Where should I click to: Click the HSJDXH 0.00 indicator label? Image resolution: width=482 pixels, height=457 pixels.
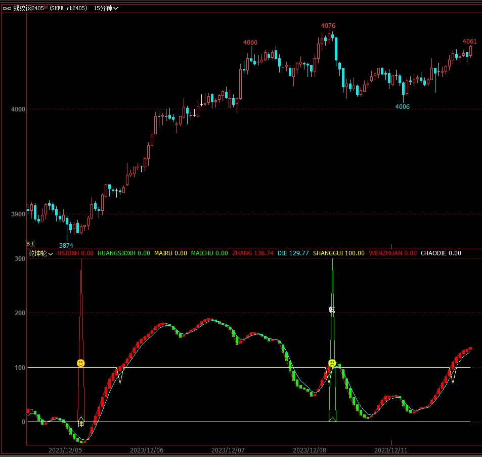coord(75,253)
